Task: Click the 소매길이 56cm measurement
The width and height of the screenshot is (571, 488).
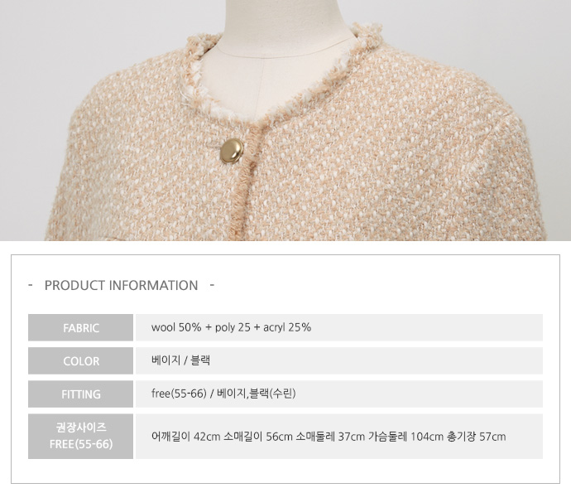Action: 258,436
